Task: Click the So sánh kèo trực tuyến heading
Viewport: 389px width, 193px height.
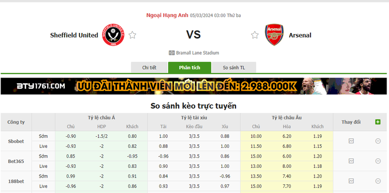Action: 194,106
